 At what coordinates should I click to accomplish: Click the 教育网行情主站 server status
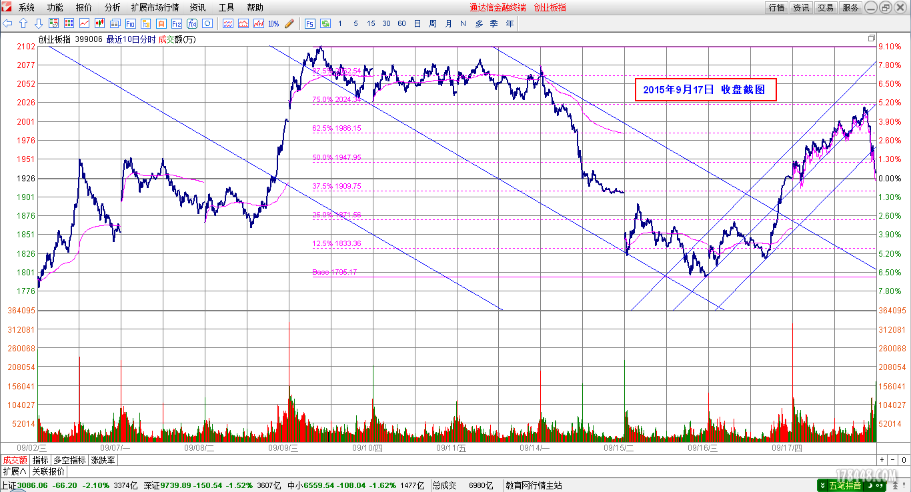click(x=534, y=485)
